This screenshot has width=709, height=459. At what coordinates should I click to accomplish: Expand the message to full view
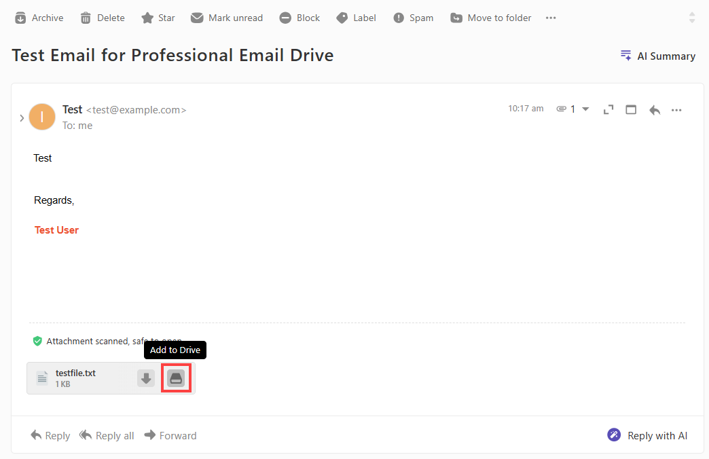point(608,109)
